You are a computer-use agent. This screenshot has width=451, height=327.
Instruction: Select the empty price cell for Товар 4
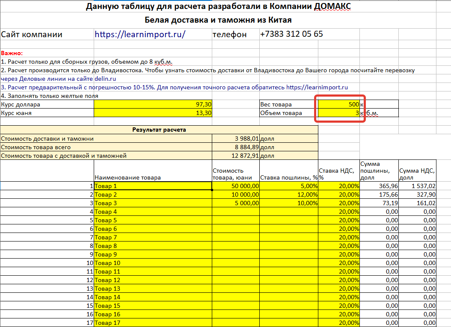tap(235, 212)
